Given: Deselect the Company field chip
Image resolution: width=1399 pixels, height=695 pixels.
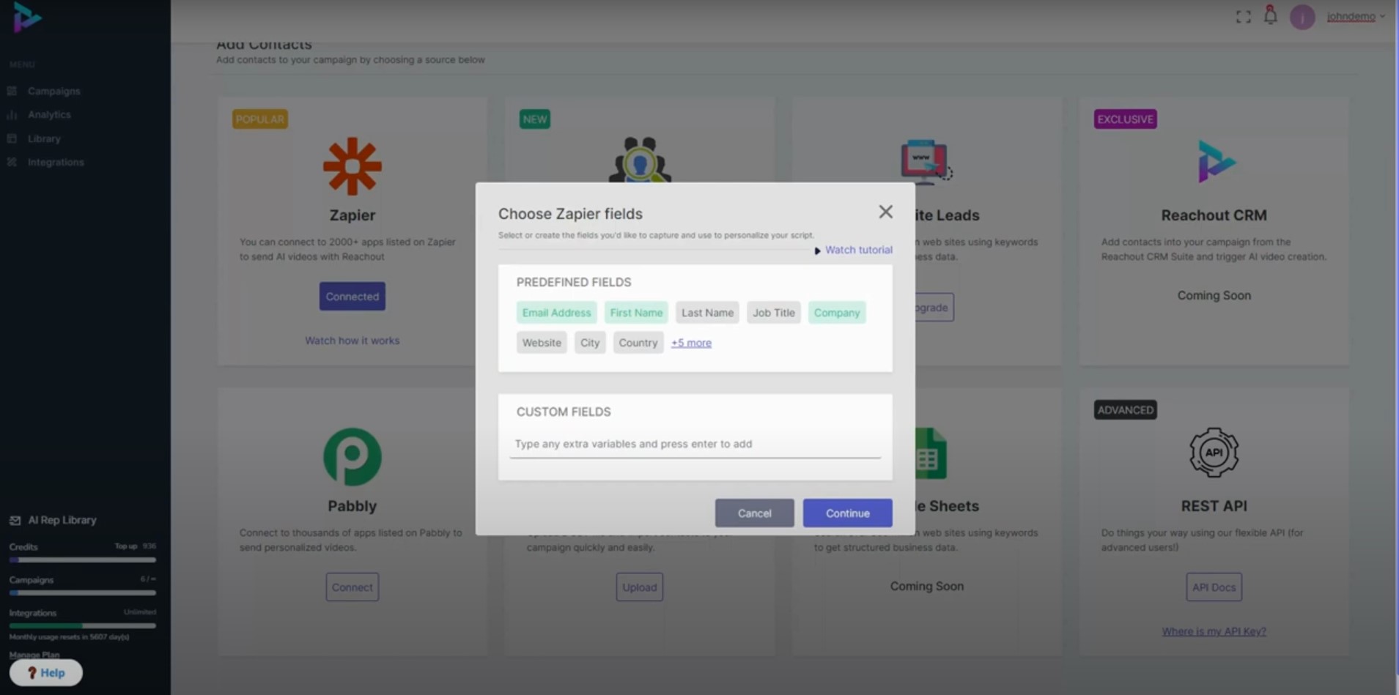Looking at the screenshot, I should (x=837, y=313).
